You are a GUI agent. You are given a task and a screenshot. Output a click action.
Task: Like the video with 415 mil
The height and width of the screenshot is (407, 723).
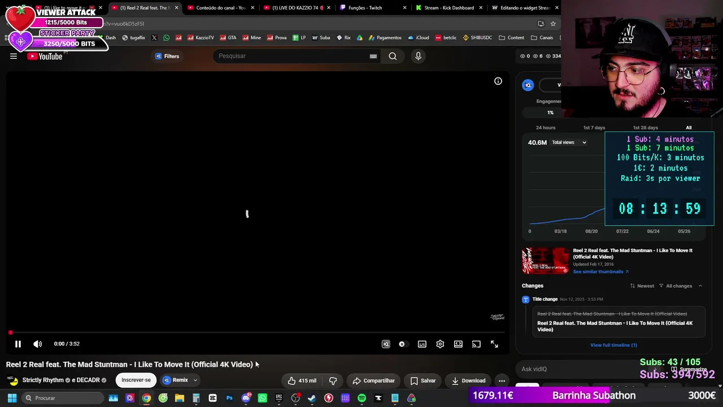tap(302, 381)
